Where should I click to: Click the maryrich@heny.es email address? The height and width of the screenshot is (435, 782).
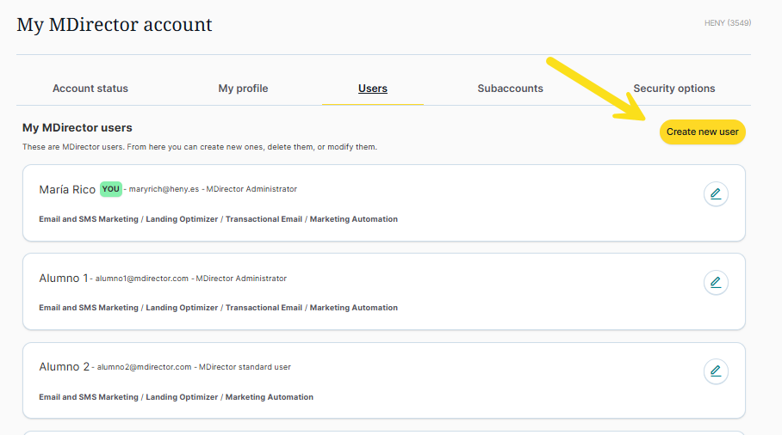pos(164,189)
